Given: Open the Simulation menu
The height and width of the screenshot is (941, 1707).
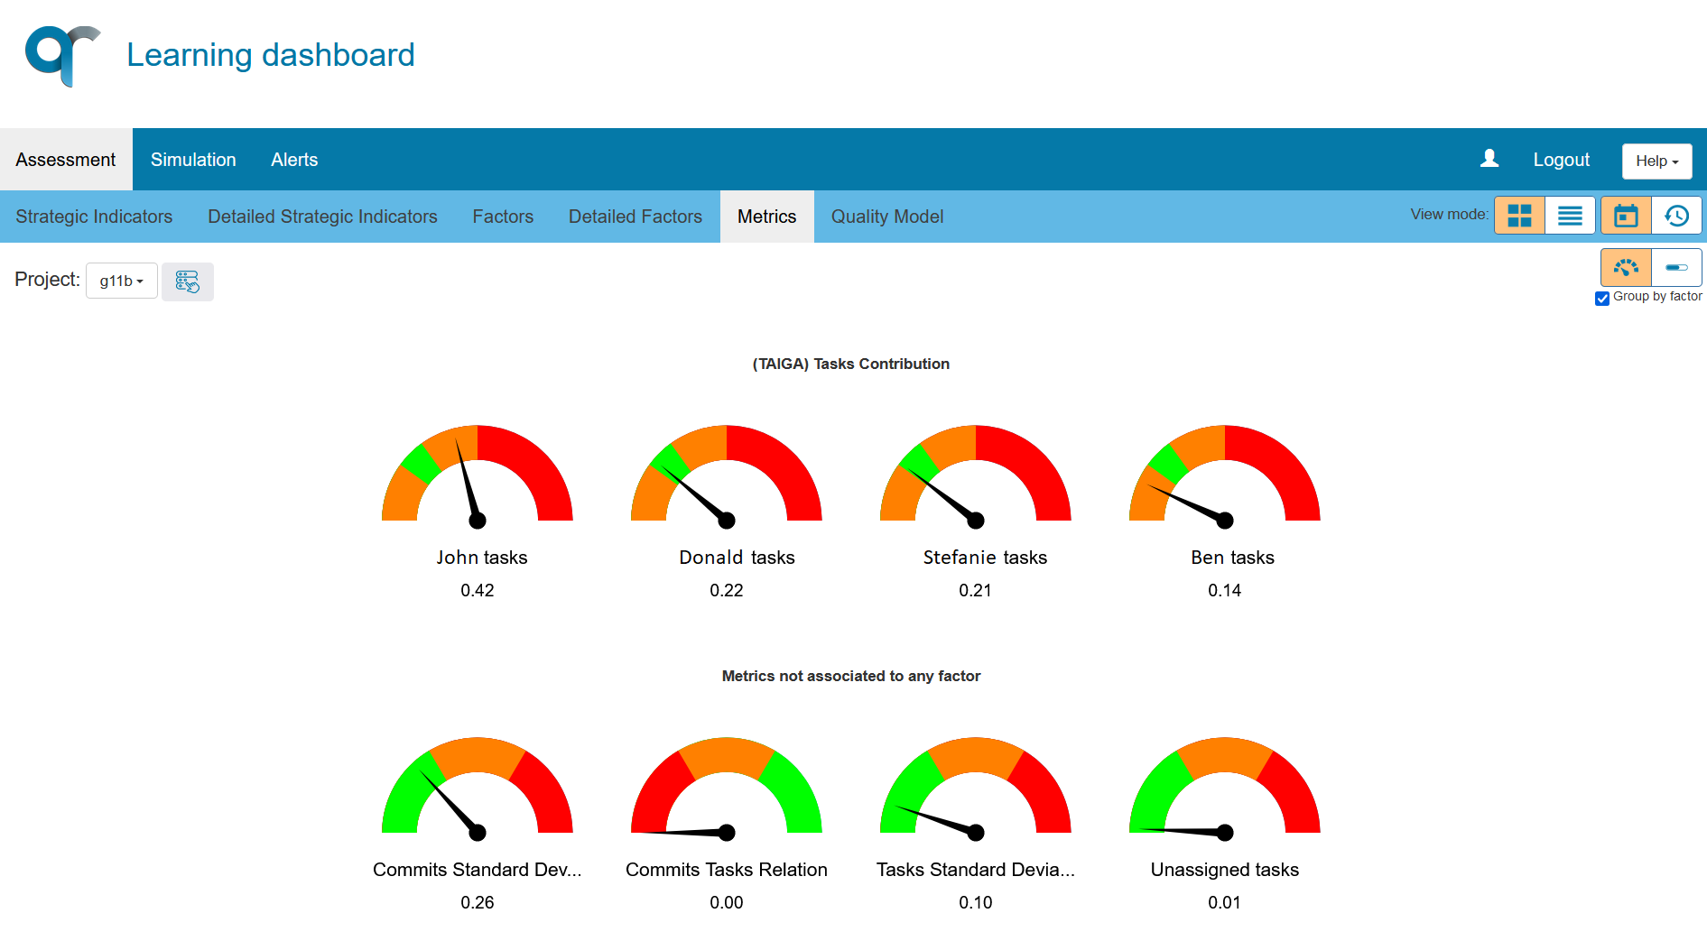Looking at the screenshot, I should 193,160.
